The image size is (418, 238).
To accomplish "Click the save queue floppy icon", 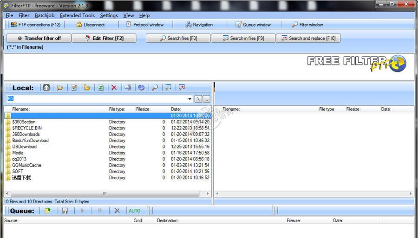I will pyautogui.click(x=65, y=211).
